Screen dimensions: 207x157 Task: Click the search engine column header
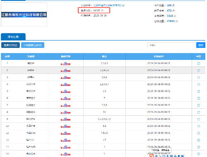point(66,57)
